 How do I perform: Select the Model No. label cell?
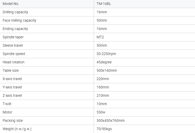point(11,4)
